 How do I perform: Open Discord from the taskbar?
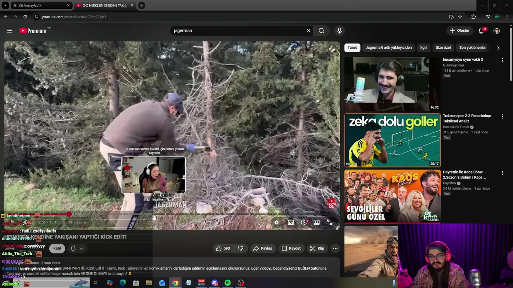[214, 283]
